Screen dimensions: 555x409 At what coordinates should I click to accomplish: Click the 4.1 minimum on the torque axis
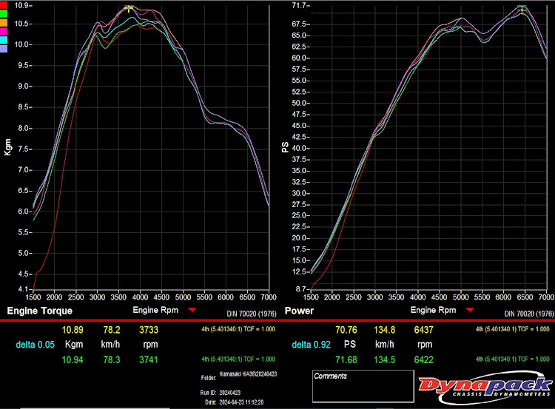click(23, 289)
